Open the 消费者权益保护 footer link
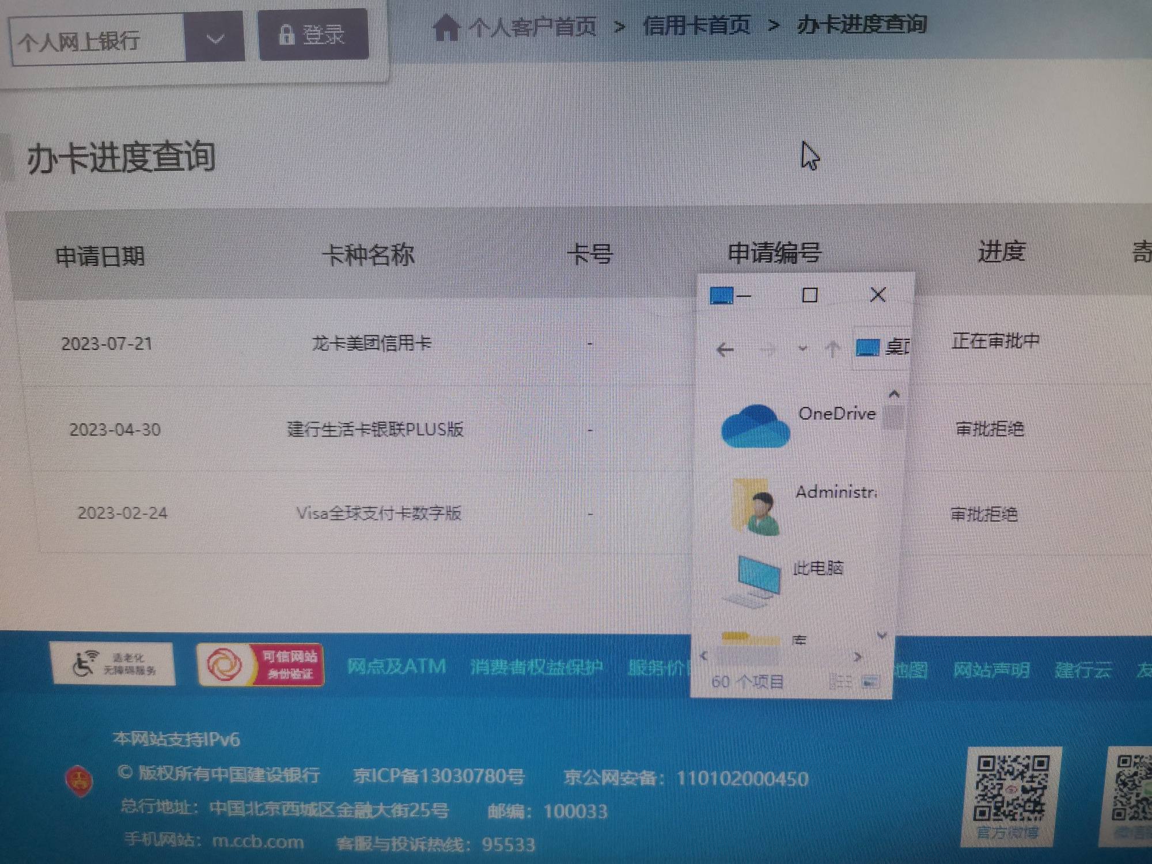This screenshot has height=864, width=1152. point(537,667)
